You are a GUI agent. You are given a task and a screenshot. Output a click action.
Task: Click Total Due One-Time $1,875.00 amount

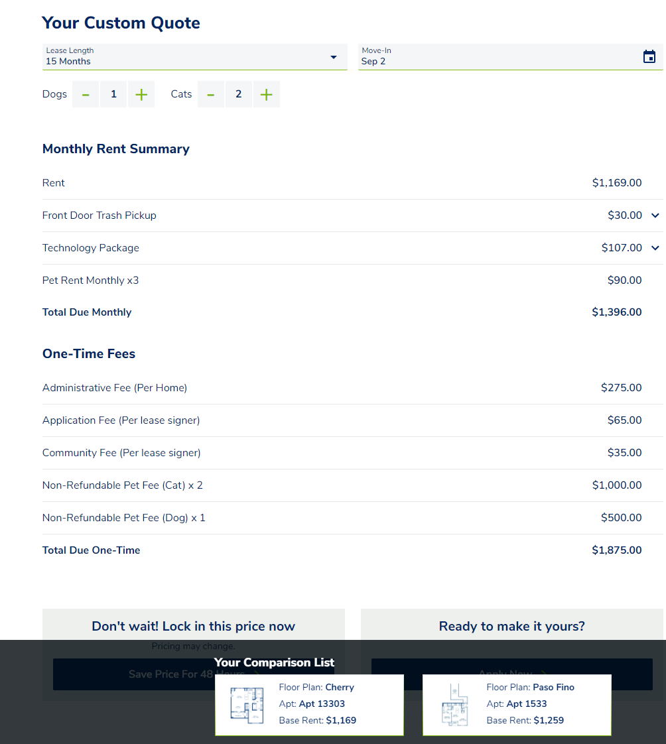[x=617, y=550]
